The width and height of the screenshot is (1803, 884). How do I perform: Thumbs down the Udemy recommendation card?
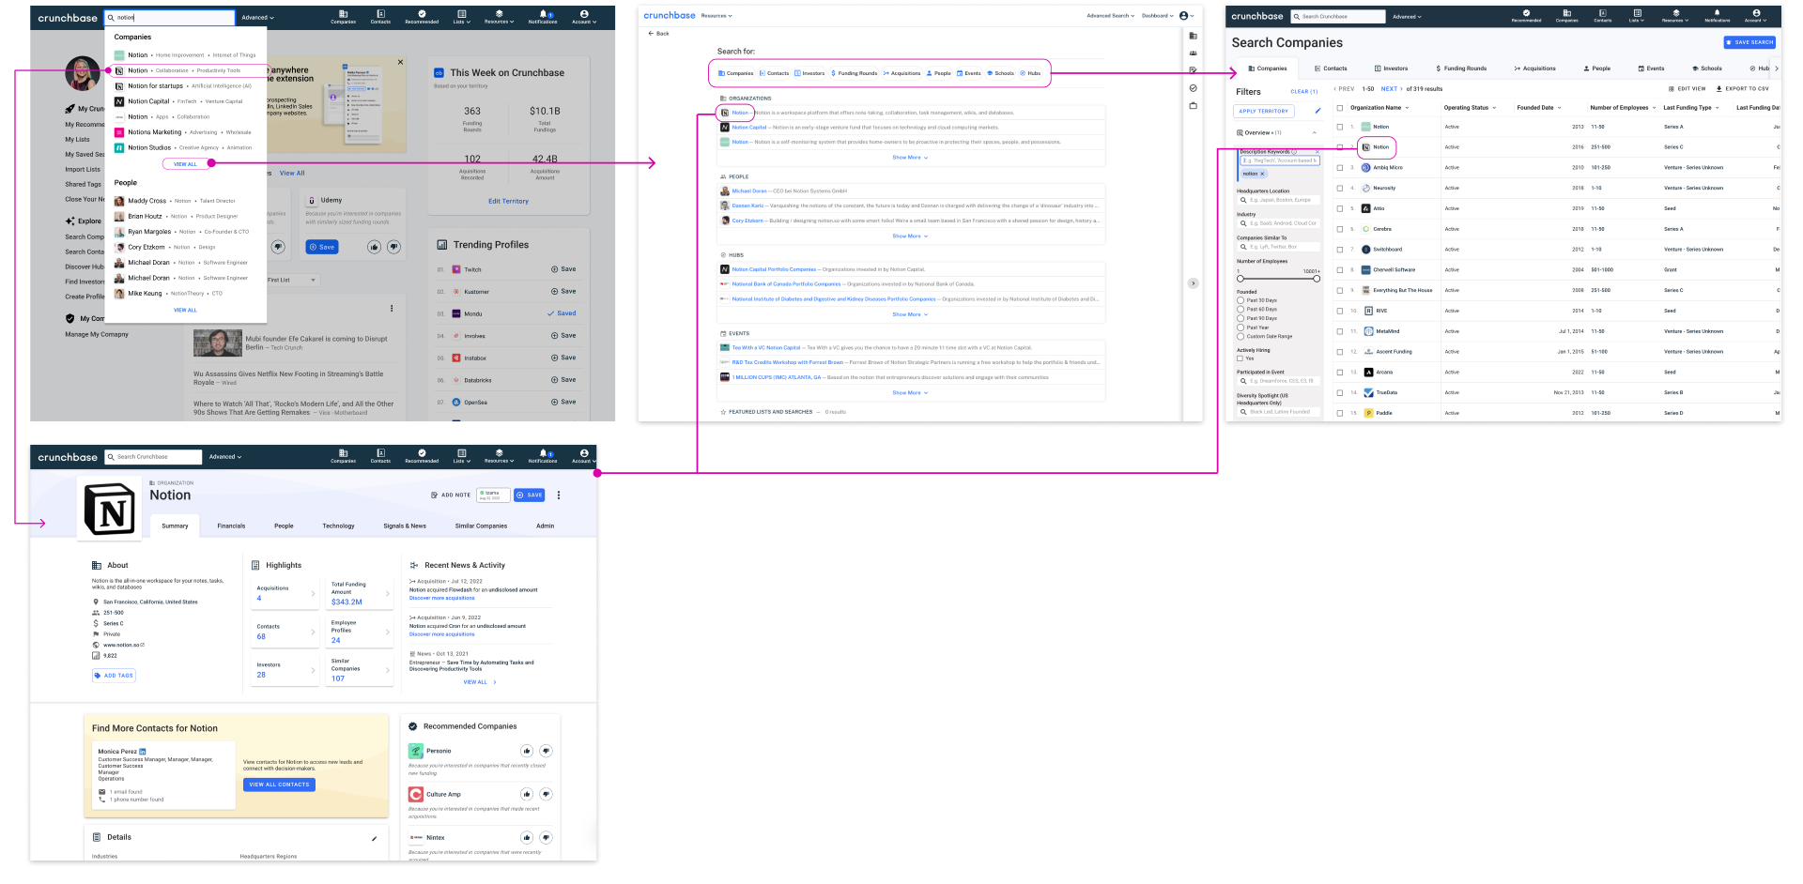[x=394, y=247]
